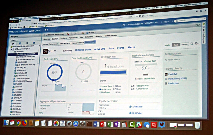This screenshot has width=213, height=135.
Task: Switch to the Configure tab
Action: (x=63, y=38)
